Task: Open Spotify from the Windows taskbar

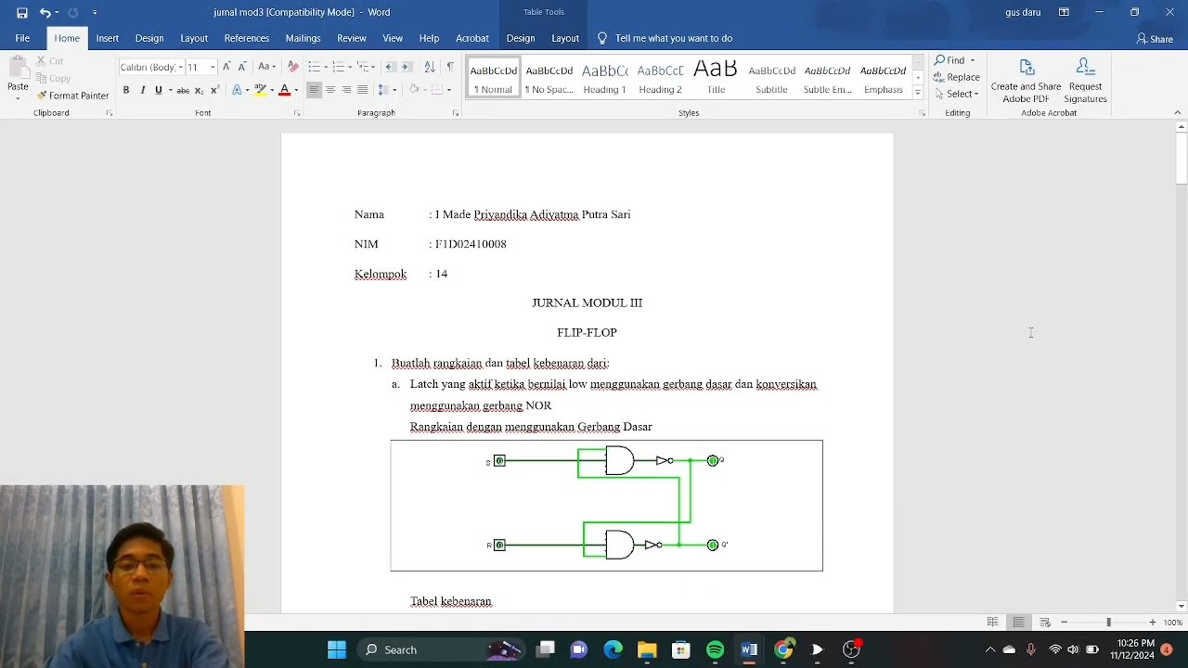Action: click(x=715, y=649)
